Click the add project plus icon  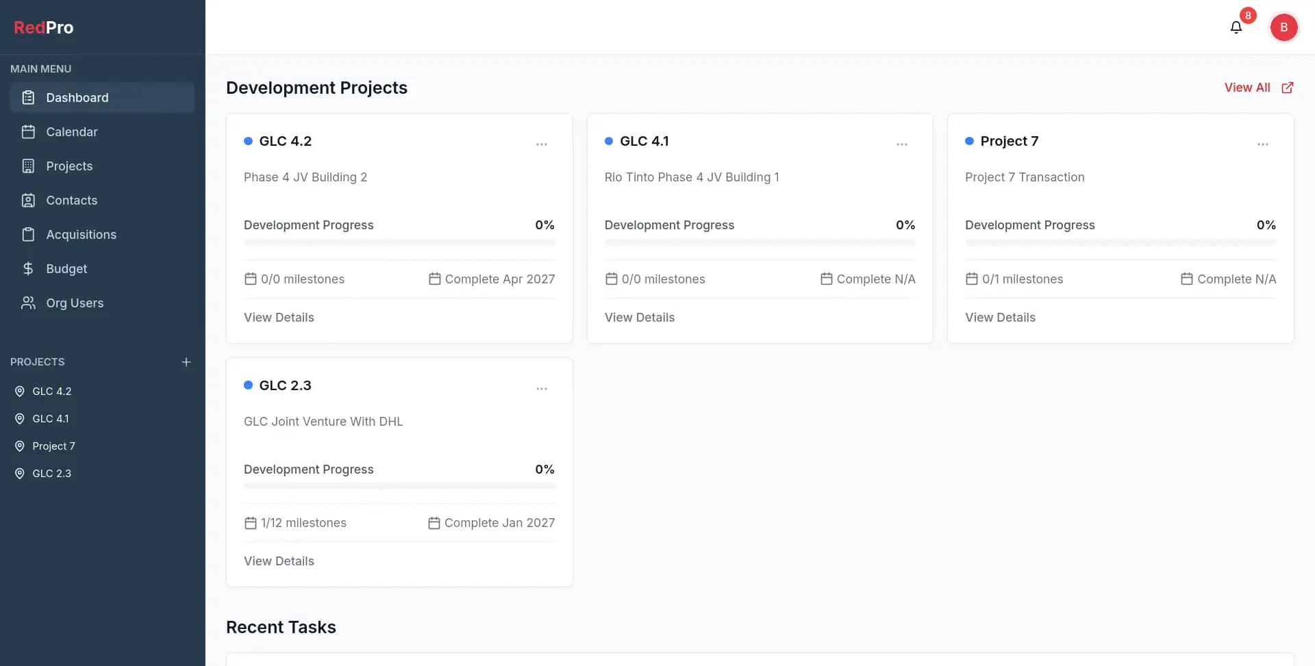point(186,362)
